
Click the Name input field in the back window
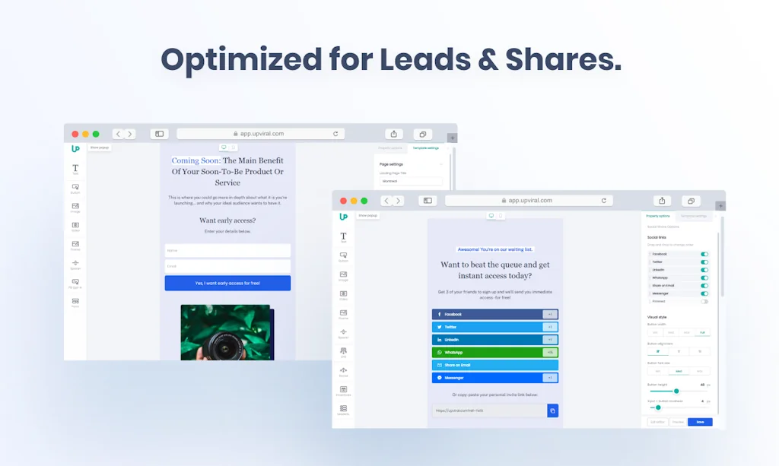[x=227, y=251]
